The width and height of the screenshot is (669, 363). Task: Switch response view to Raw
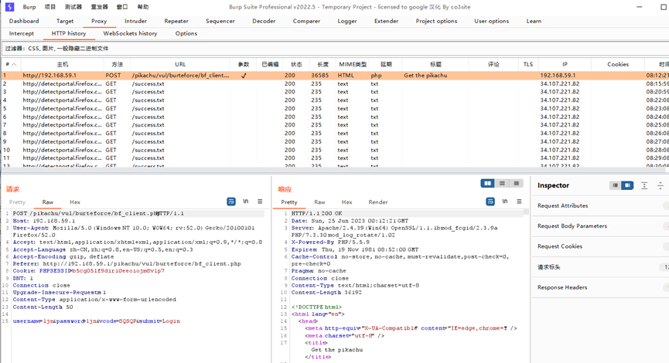pyautogui.click(x=319, y=202)
